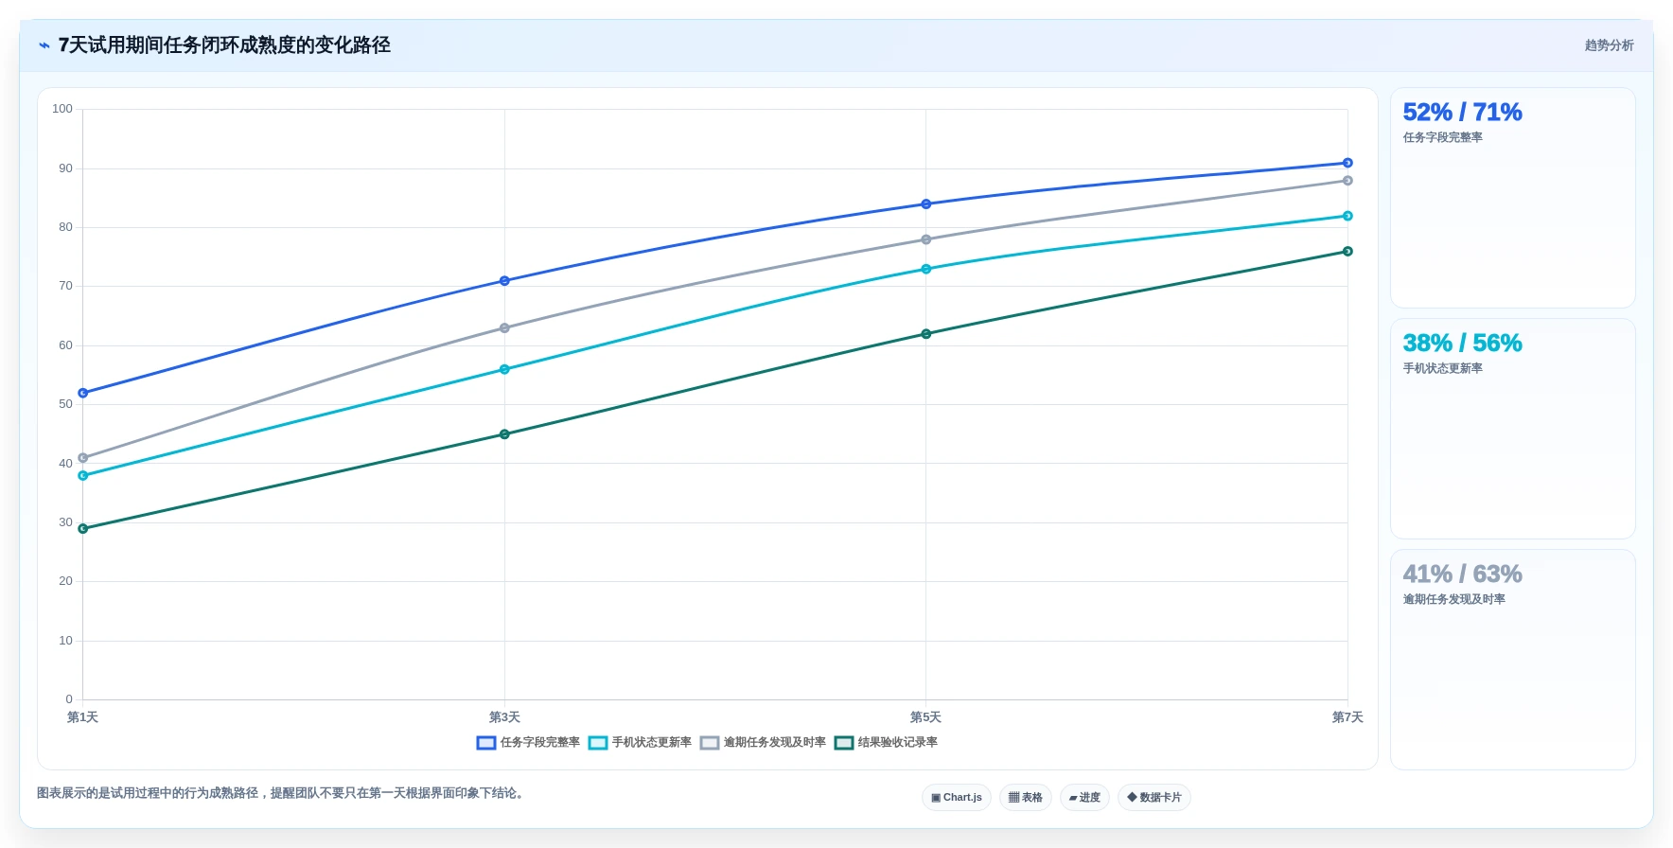This screenshot has width=1673, height=848.
Task: Click the blue data point at 第7天
Action: tap(1347, 163)
